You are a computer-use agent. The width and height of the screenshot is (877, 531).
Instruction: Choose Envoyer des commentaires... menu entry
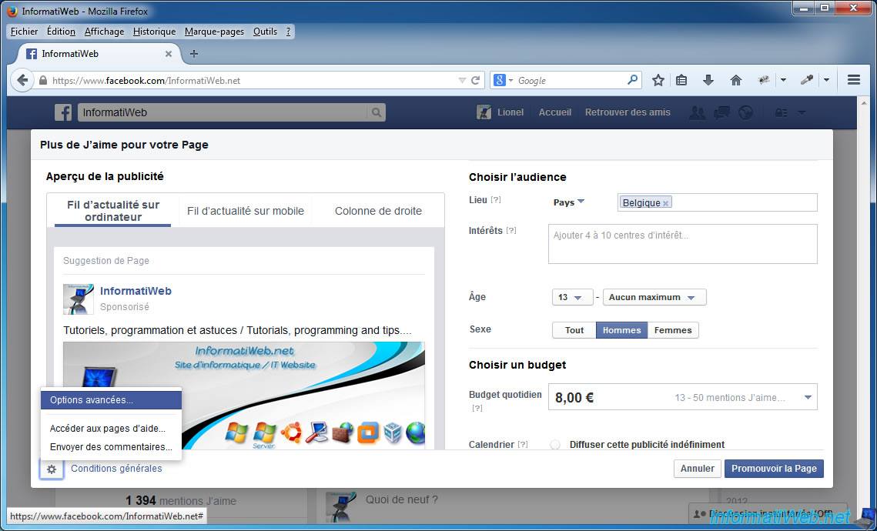[x=112, y=446]
